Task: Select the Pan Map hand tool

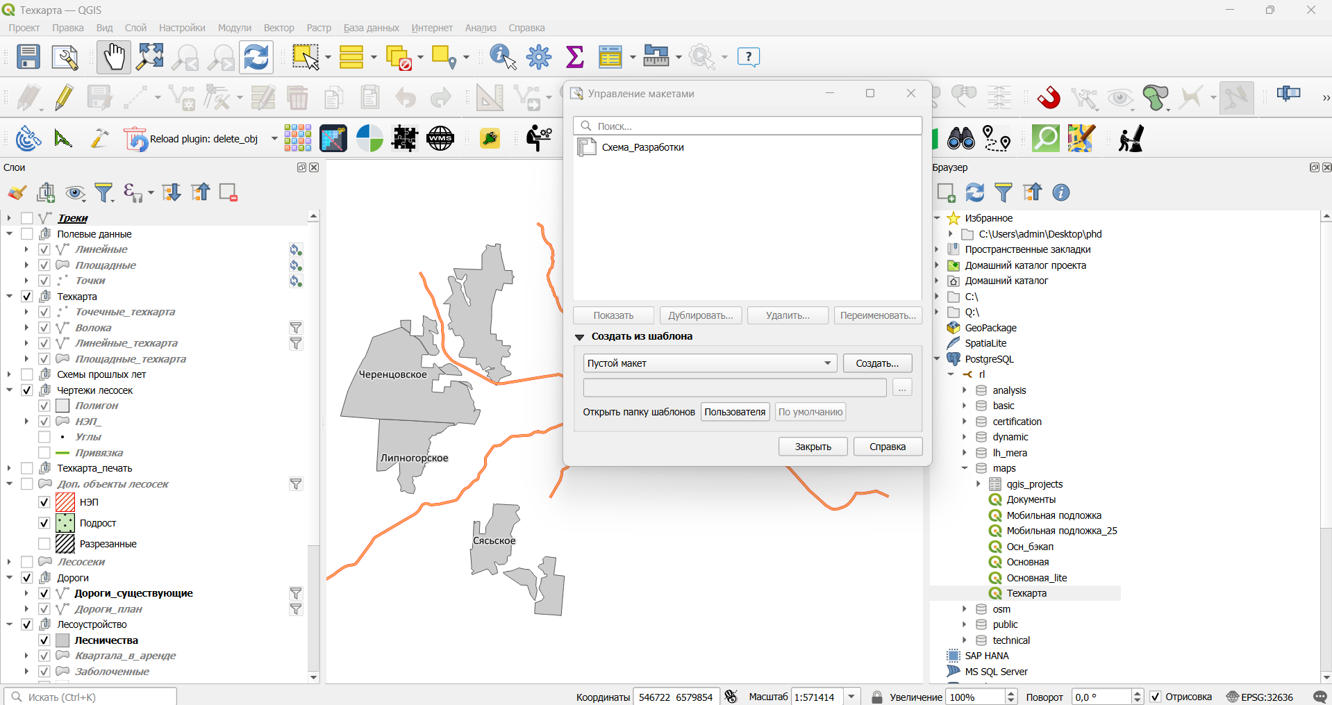Action: pos(113,57)
